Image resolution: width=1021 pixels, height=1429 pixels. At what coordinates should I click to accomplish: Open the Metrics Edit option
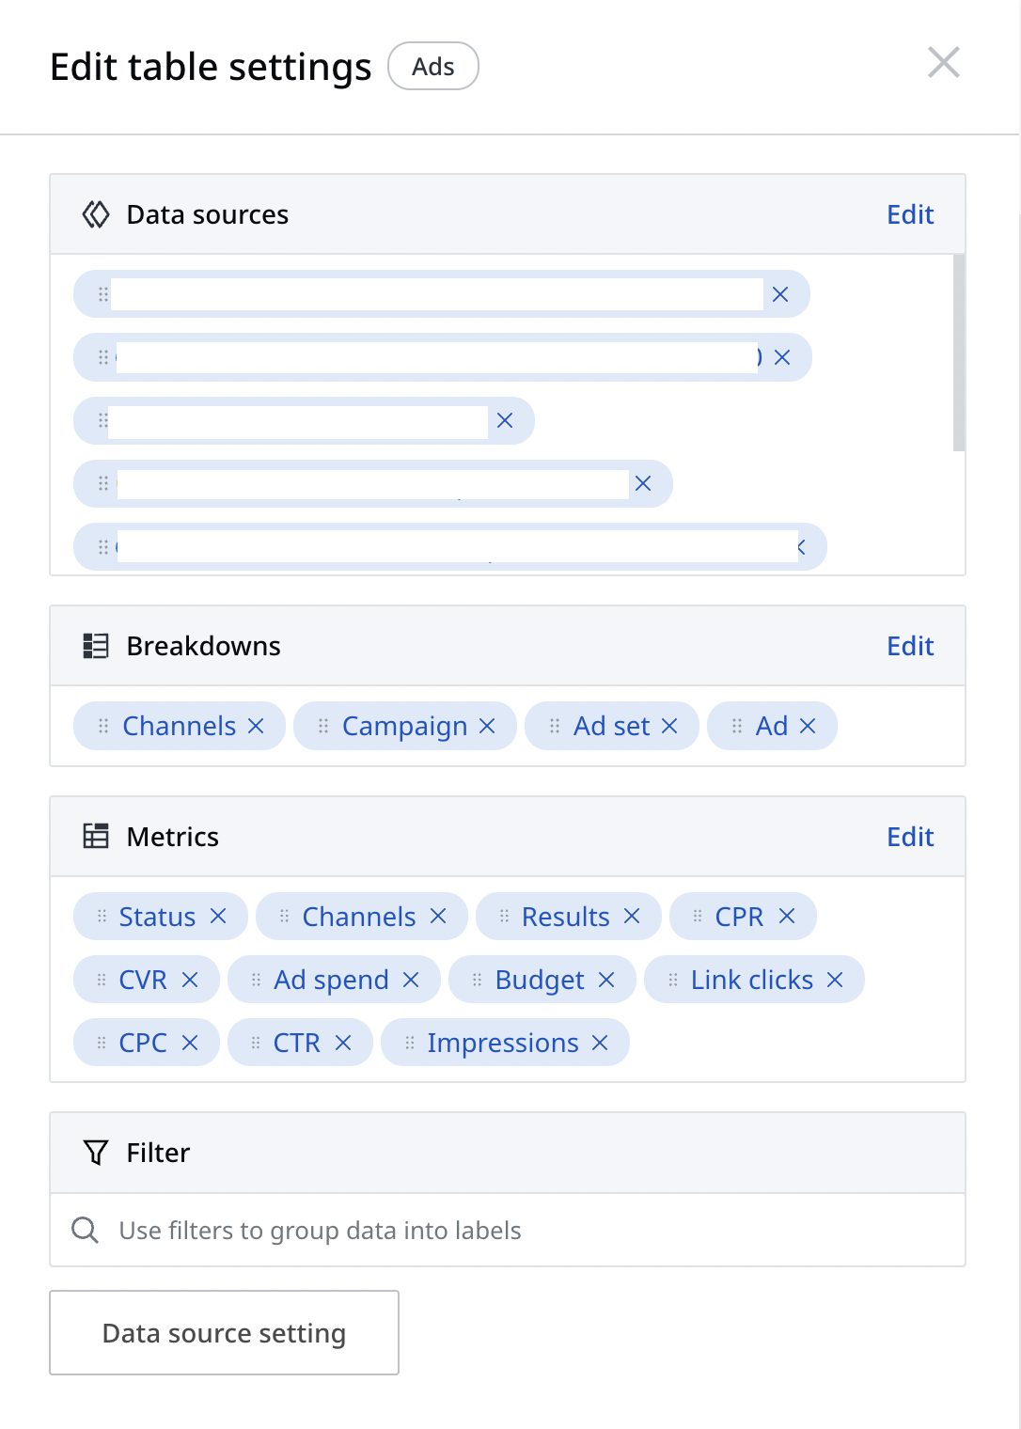click(x=908, y=836)
